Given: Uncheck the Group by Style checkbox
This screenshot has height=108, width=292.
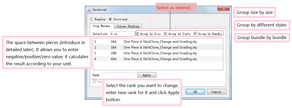Looking at the screenshot, I should 165,34.
